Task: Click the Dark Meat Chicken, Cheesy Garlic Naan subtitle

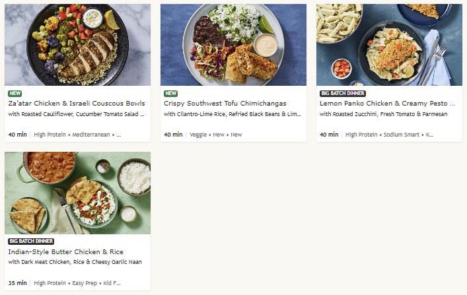Action: click(x=75, y=262)
